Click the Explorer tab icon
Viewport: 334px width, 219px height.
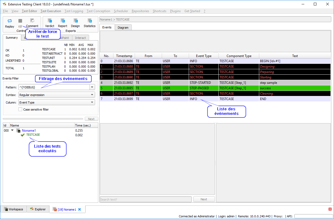pos(32,209)
